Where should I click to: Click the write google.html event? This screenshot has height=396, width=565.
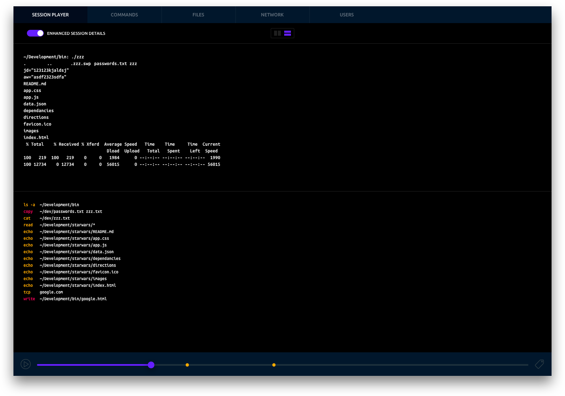coord(65,299)
